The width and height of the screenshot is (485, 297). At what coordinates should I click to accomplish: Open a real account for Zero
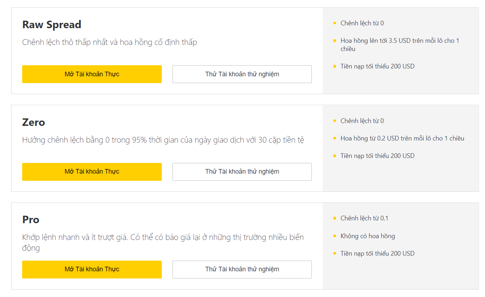(92, 171)
